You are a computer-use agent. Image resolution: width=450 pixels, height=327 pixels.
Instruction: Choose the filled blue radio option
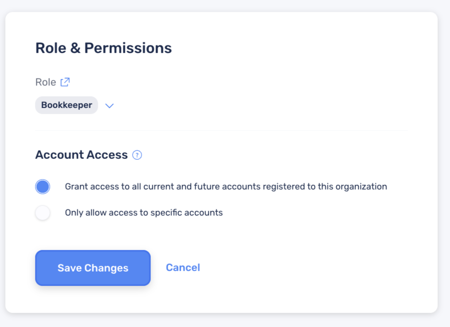coord(43,187)
